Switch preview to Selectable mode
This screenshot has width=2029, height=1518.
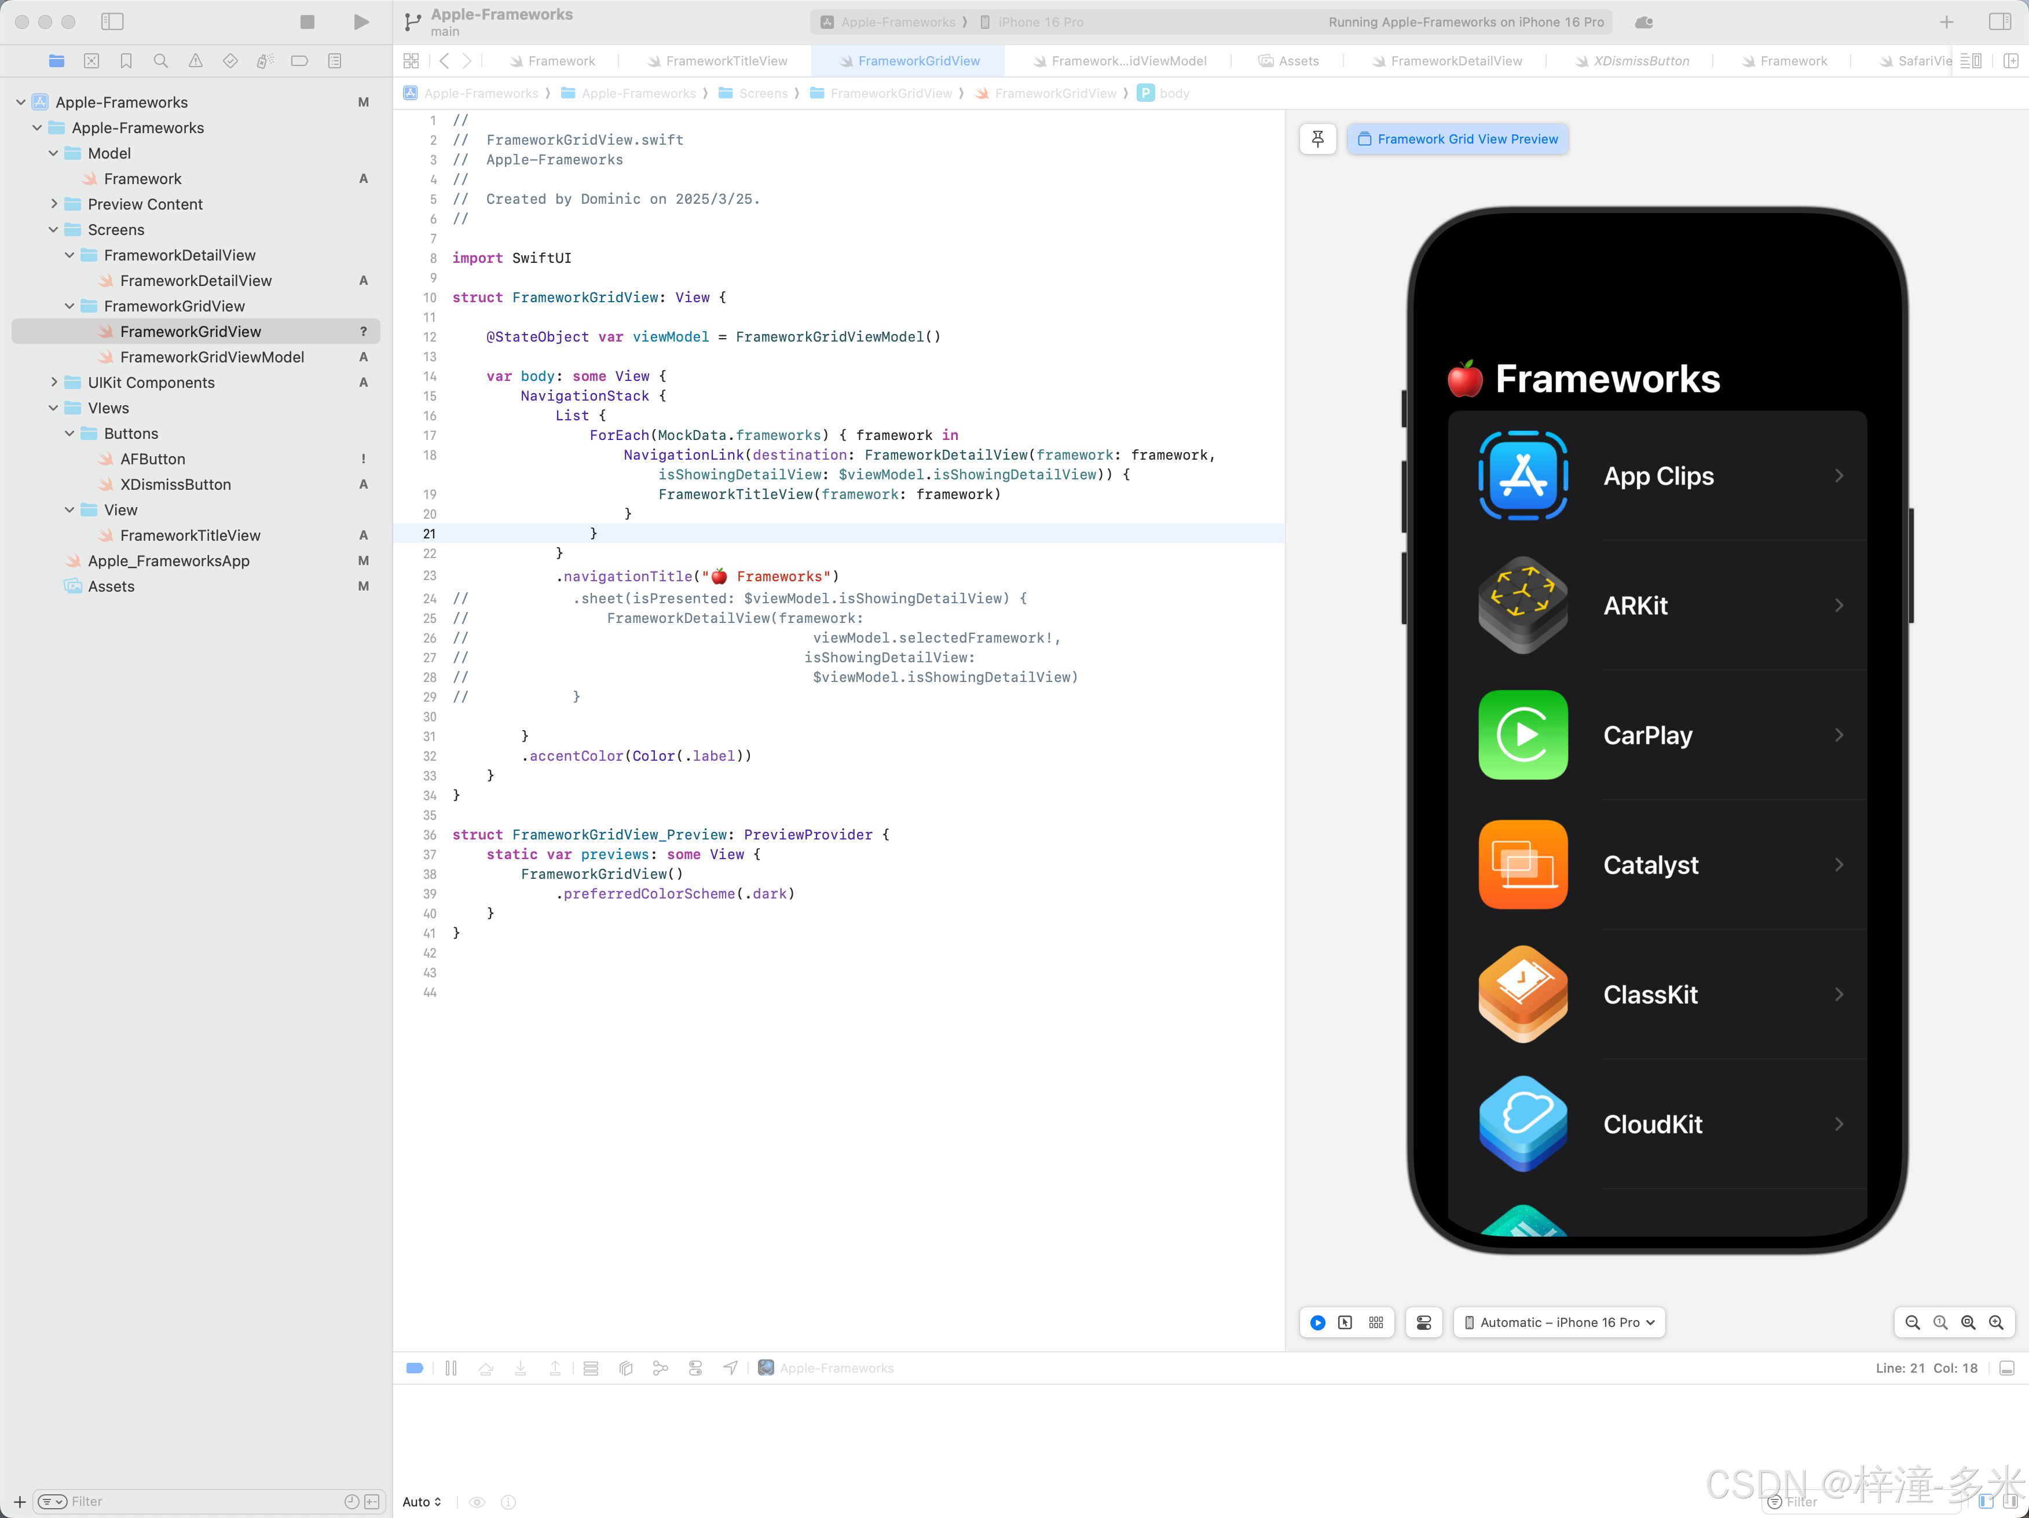(x=1345, y=1323)
